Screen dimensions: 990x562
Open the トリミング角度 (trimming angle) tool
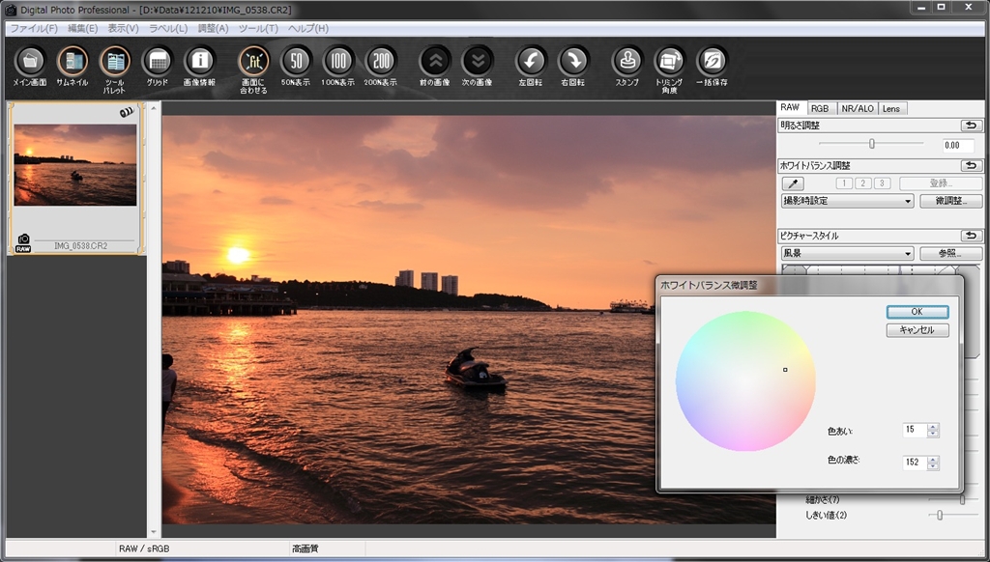point(669,62)
